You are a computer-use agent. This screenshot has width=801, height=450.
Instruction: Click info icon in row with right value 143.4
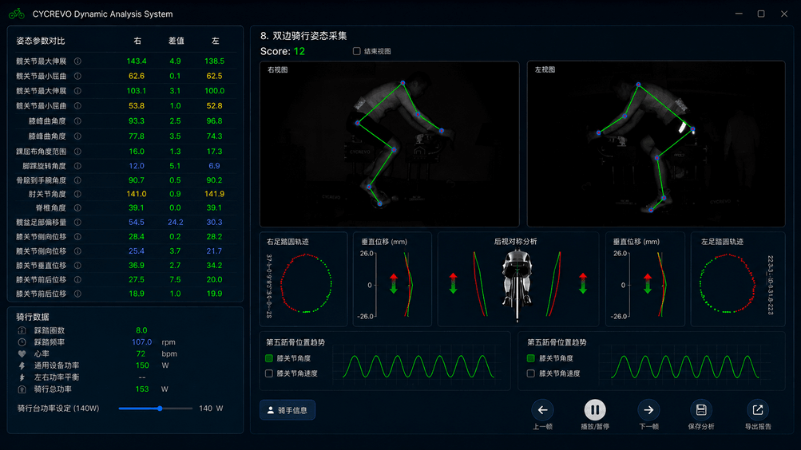tap(77, 61)
